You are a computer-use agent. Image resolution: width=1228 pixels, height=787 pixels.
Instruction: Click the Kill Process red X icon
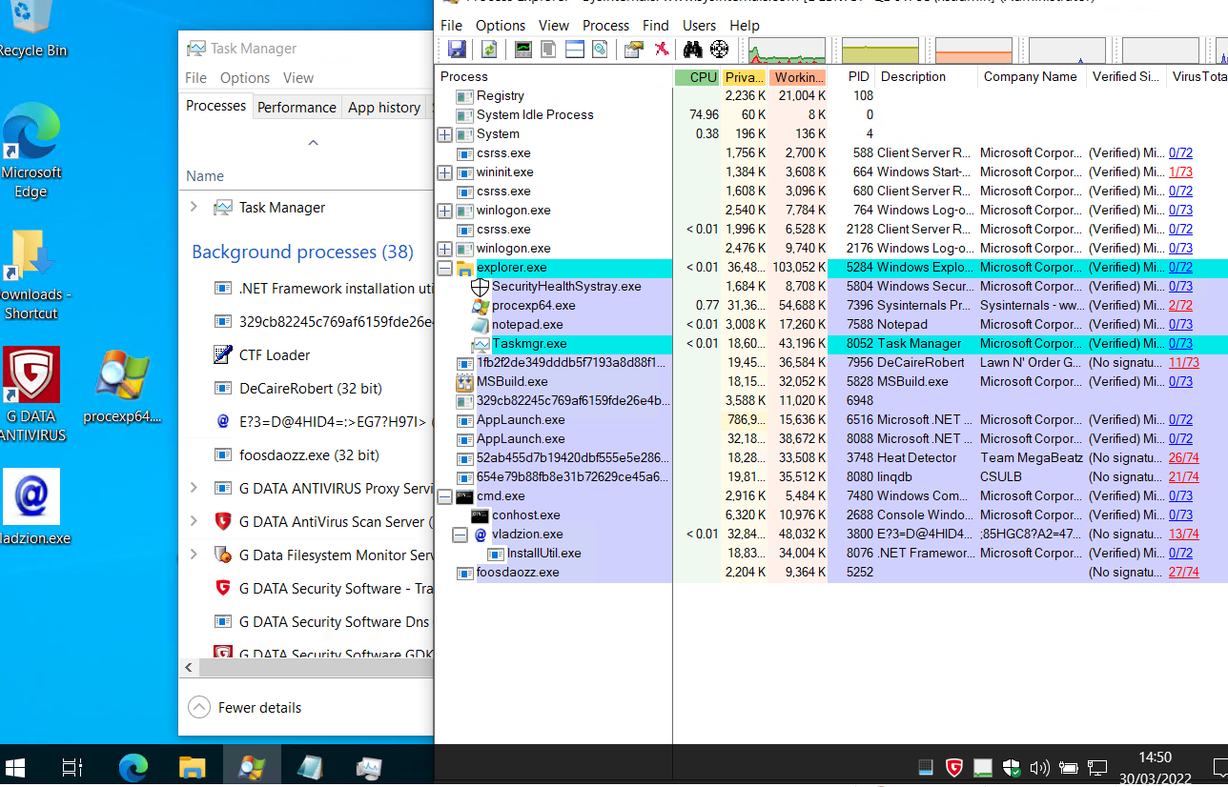(661, 50)
